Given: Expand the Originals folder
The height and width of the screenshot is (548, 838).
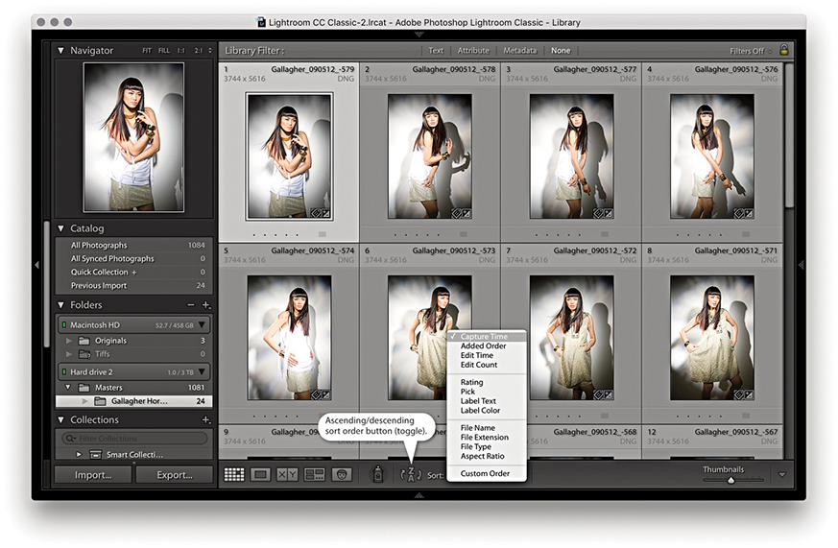Looking at the screenshot, I should tap(69, 341).
